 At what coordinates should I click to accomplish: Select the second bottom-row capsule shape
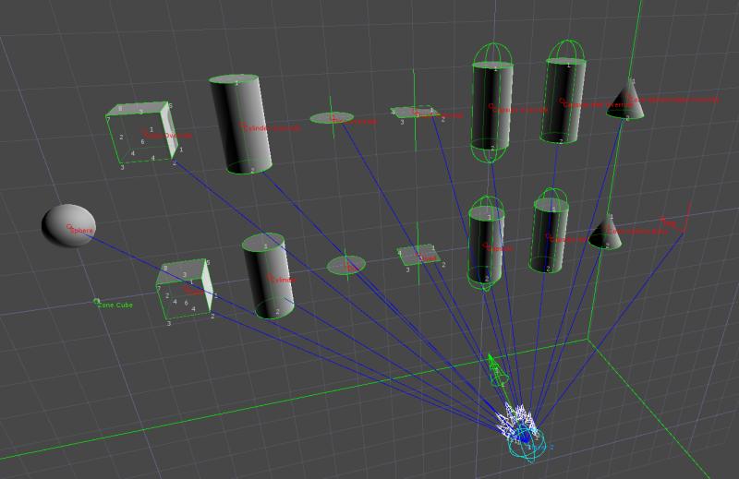click(551, 235)
